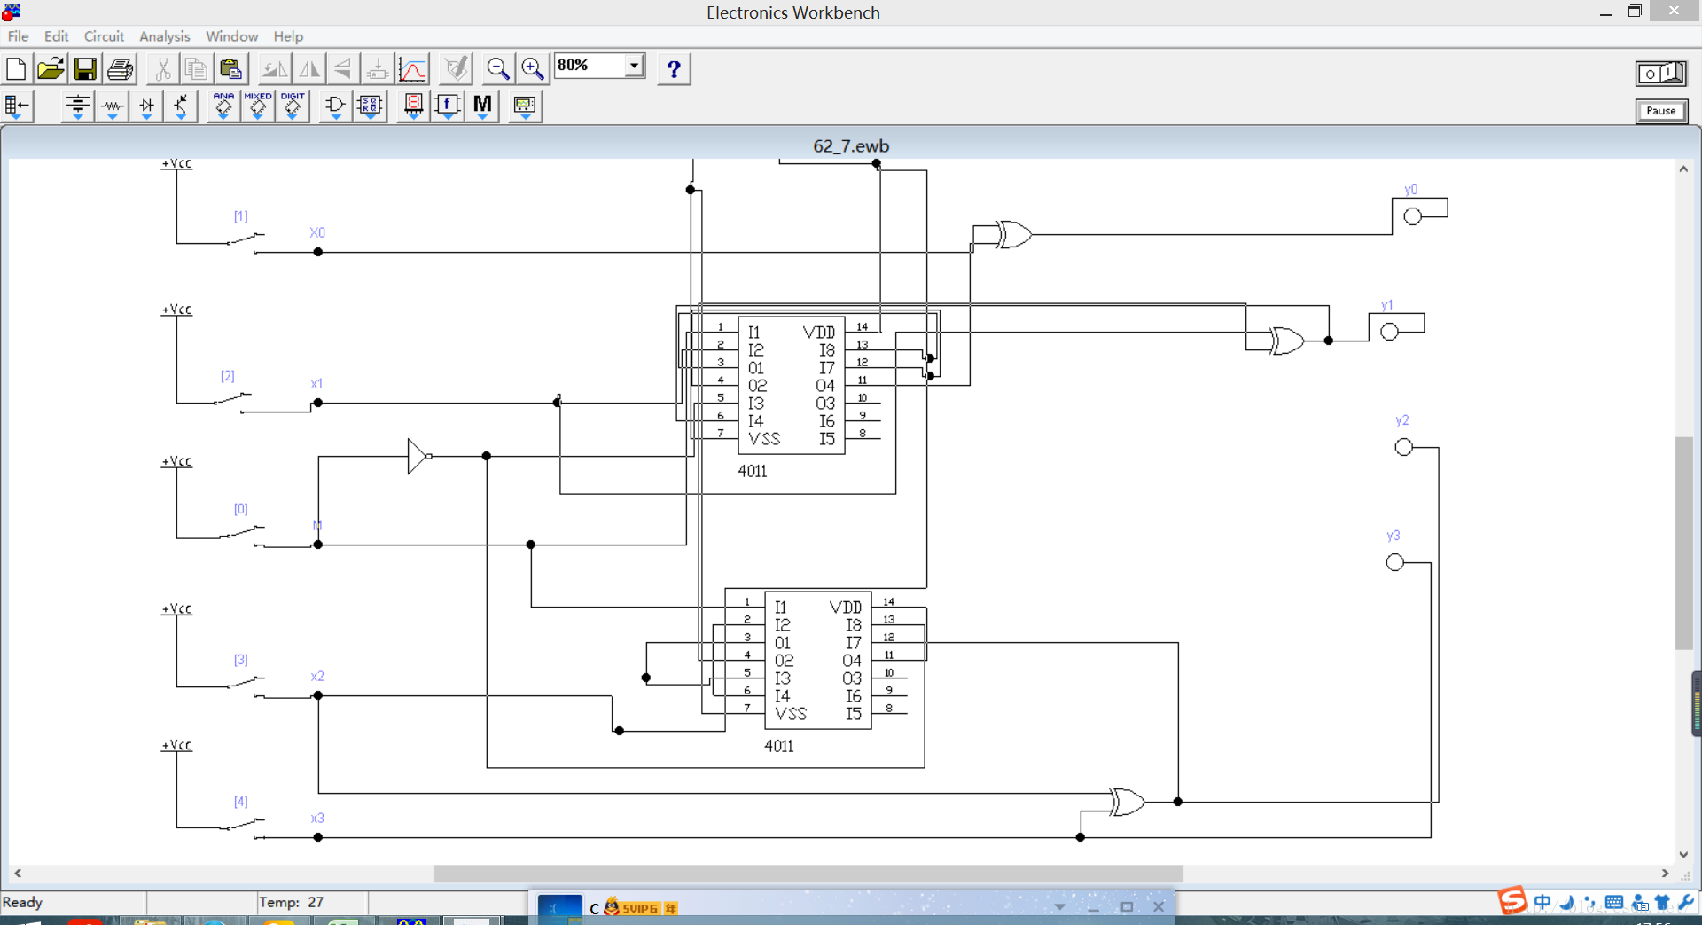
Task: Select the y2 output probe
Action: coord(1403,447)
